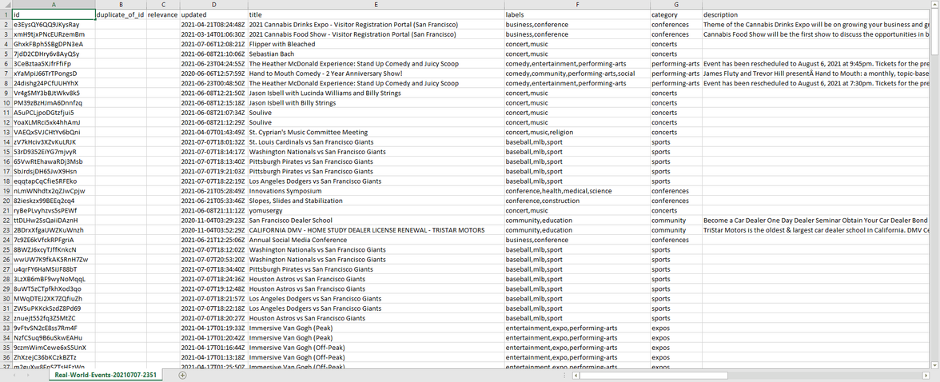Viewport: 940px width, 382px height.
Task: Select the title cell 'Innovations Symposium'
Action: tap(376, 191)
